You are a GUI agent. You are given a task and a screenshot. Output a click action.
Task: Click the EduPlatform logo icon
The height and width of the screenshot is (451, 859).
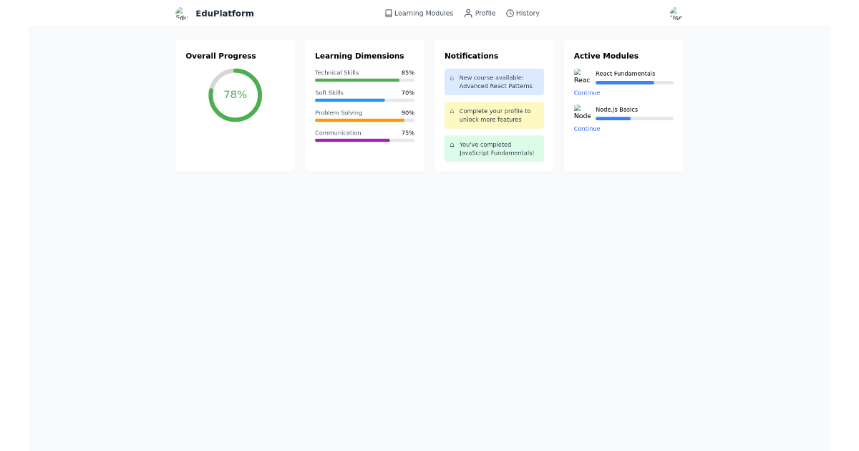[180, 13]
